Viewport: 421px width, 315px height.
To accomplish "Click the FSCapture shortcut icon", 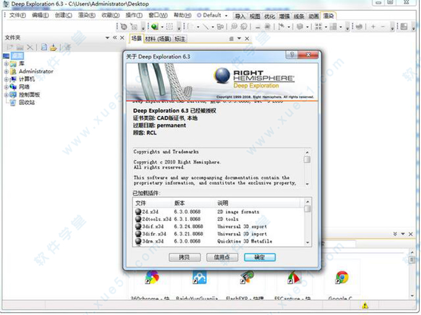I will click(x=294, y=278).
